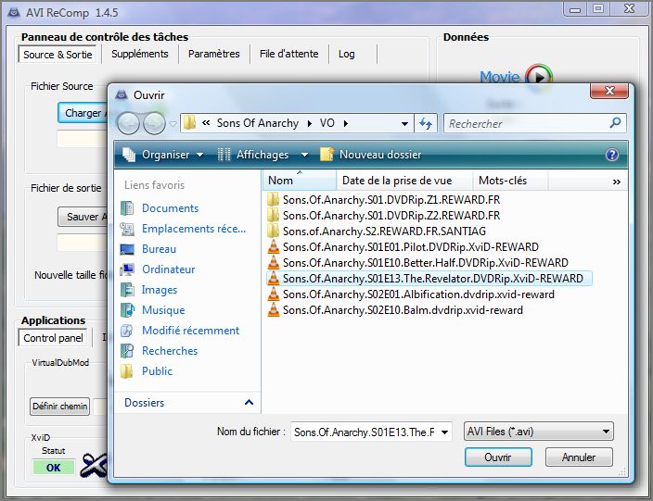Switch to Source & Sortie tab in AVI ReComp

click(x=58, y=55)
